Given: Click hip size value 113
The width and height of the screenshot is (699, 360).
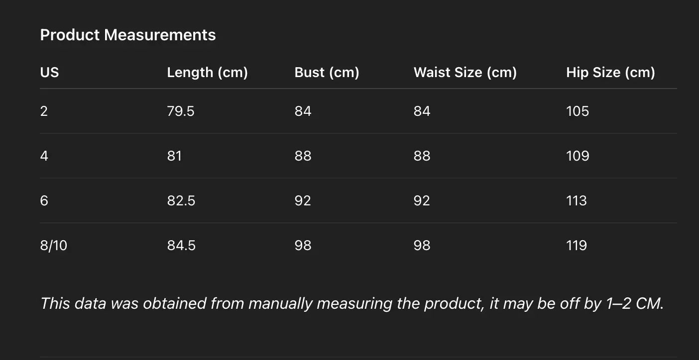Looking at the screenshot, I should coord(577,200).
